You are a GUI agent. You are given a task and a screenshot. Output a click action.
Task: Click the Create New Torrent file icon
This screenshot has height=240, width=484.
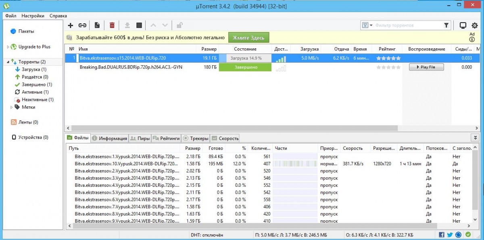click(x=97, y=25)
